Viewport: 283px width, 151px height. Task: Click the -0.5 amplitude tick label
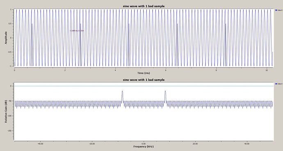coord(10,52)
